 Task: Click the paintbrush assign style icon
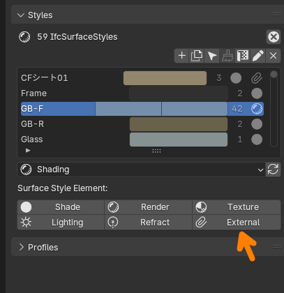pos(227,56)
